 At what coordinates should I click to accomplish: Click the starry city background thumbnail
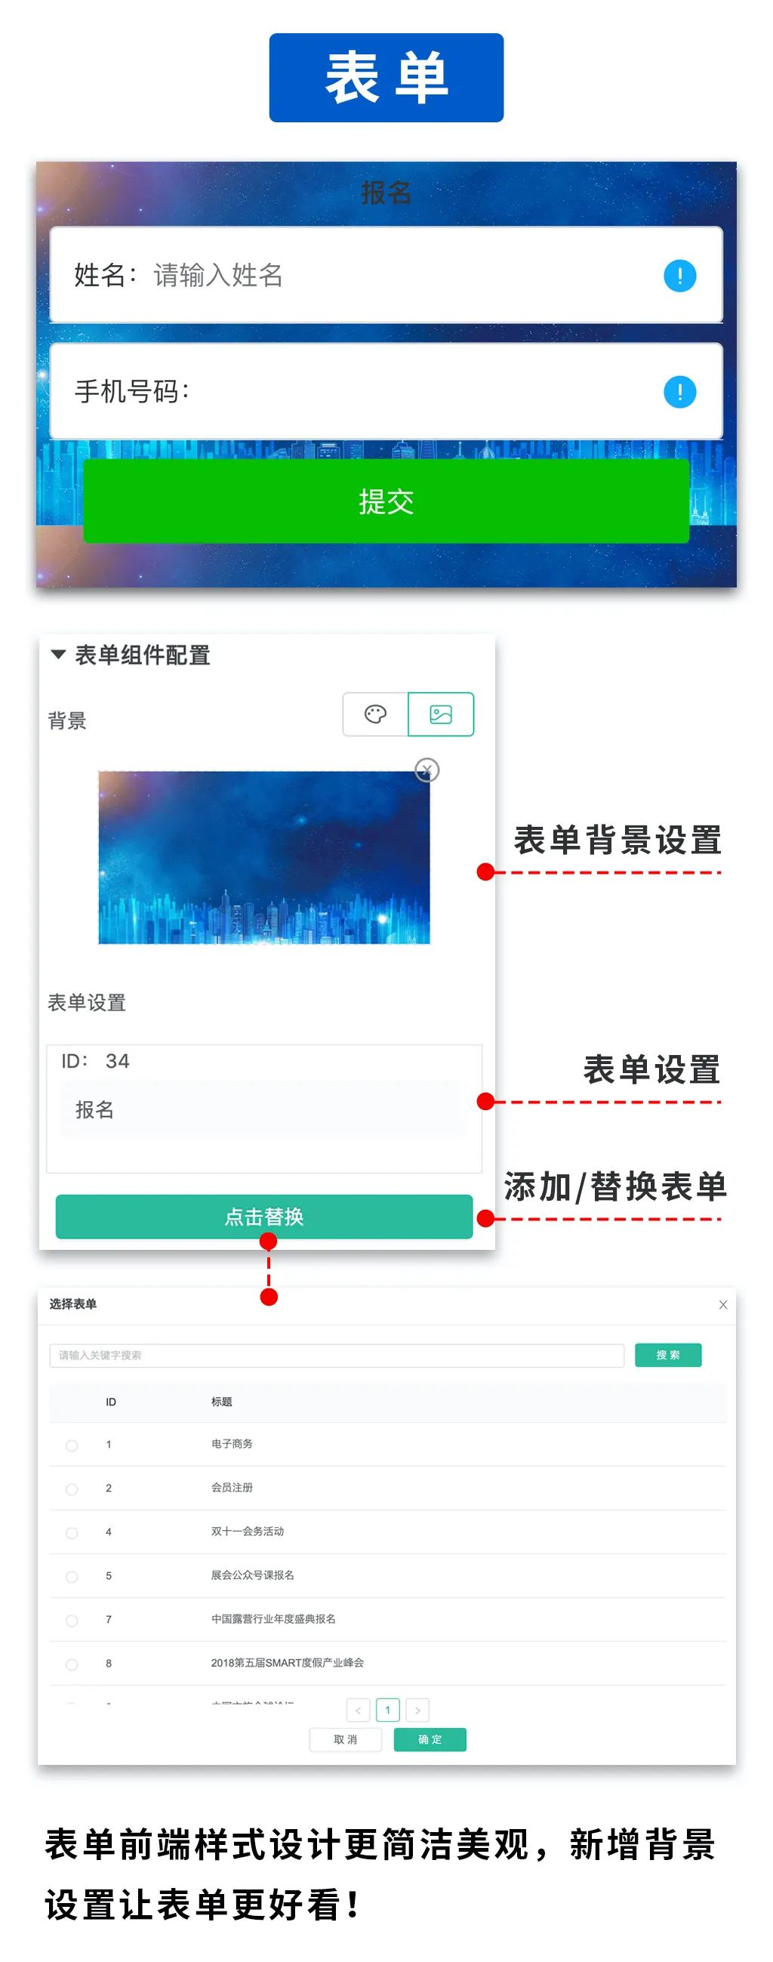[264, 858]
